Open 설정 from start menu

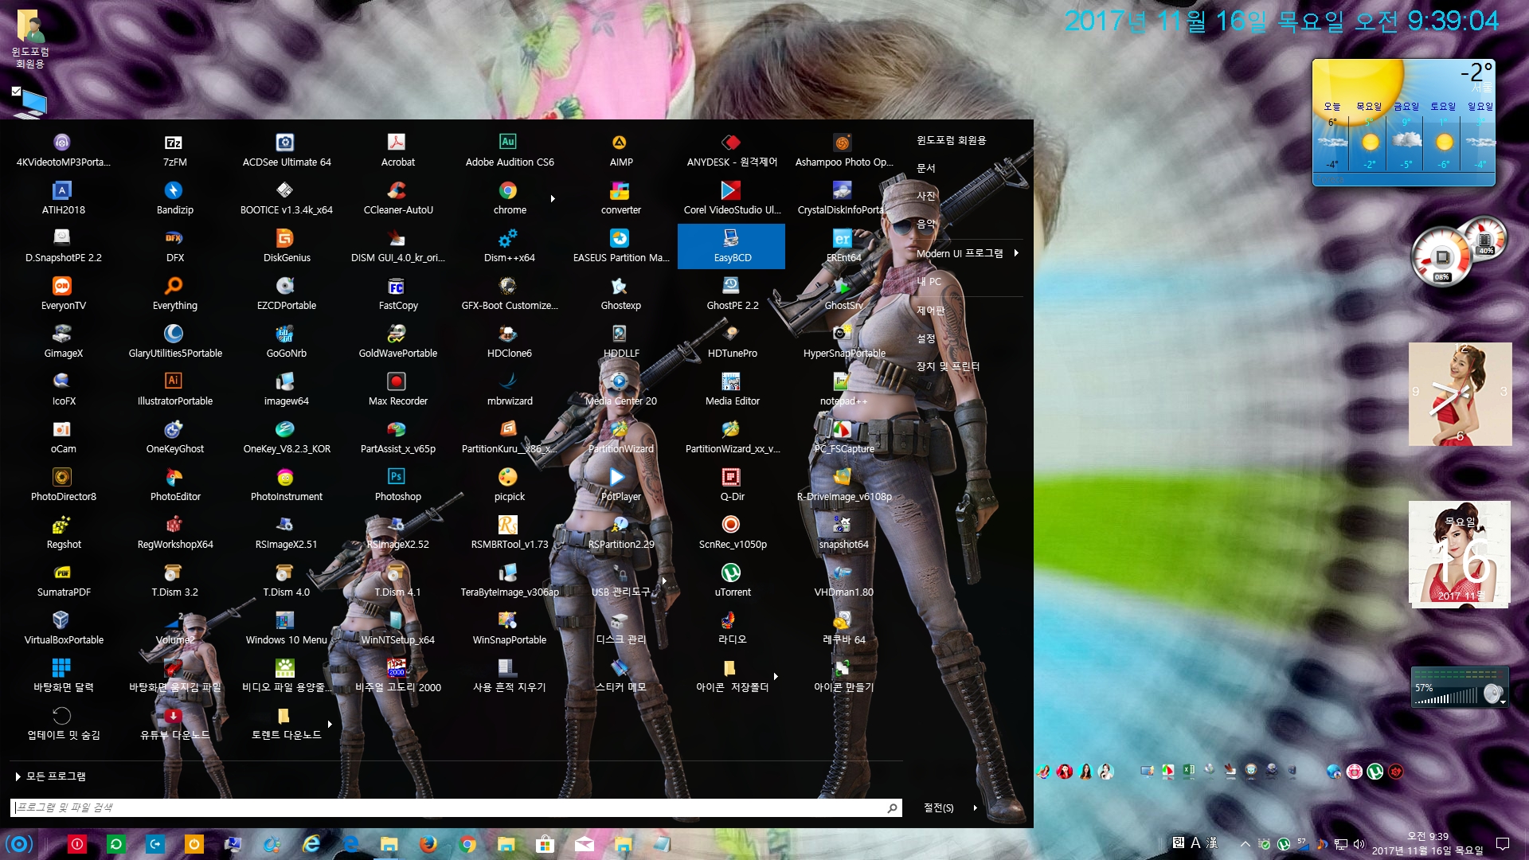[926, 338]
